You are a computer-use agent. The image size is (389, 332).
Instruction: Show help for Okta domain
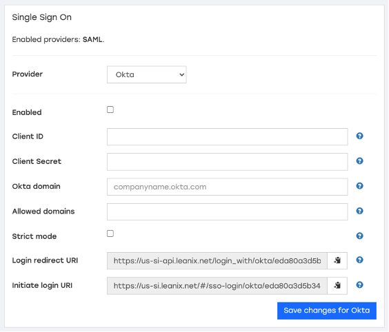tap(360, 186)
